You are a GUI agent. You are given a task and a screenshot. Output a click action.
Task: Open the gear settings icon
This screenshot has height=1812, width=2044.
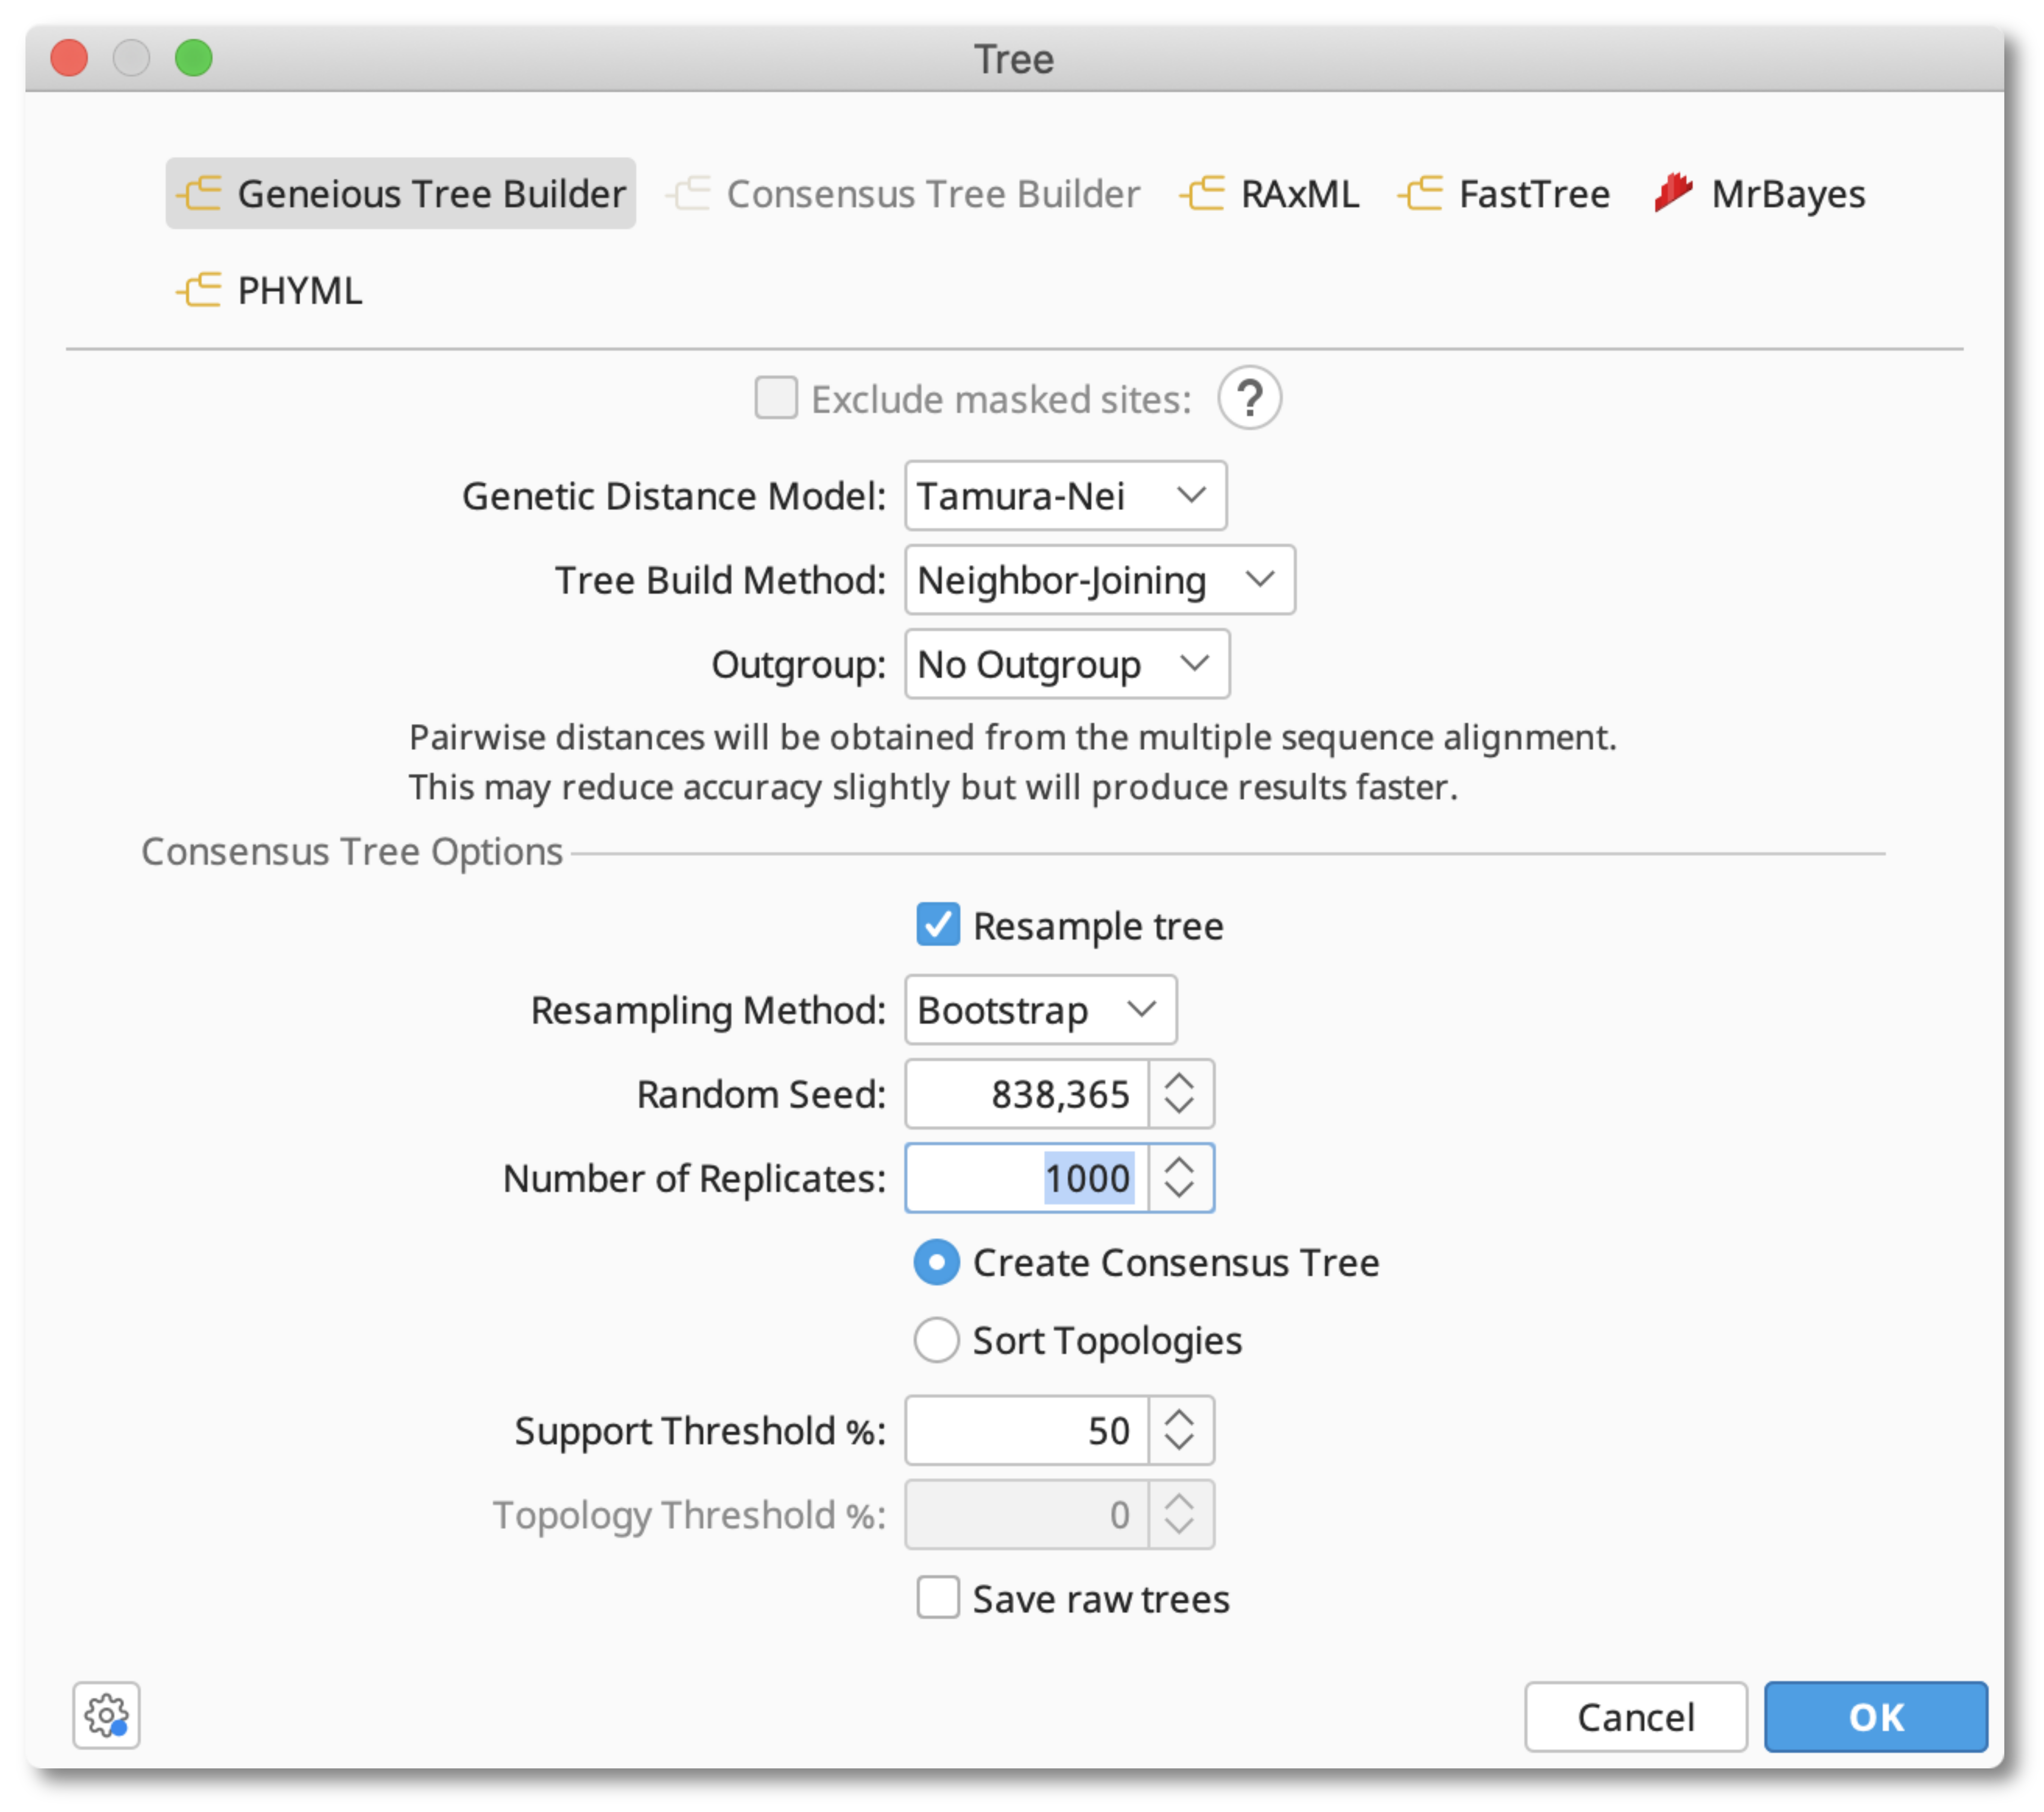[106, 1715]
